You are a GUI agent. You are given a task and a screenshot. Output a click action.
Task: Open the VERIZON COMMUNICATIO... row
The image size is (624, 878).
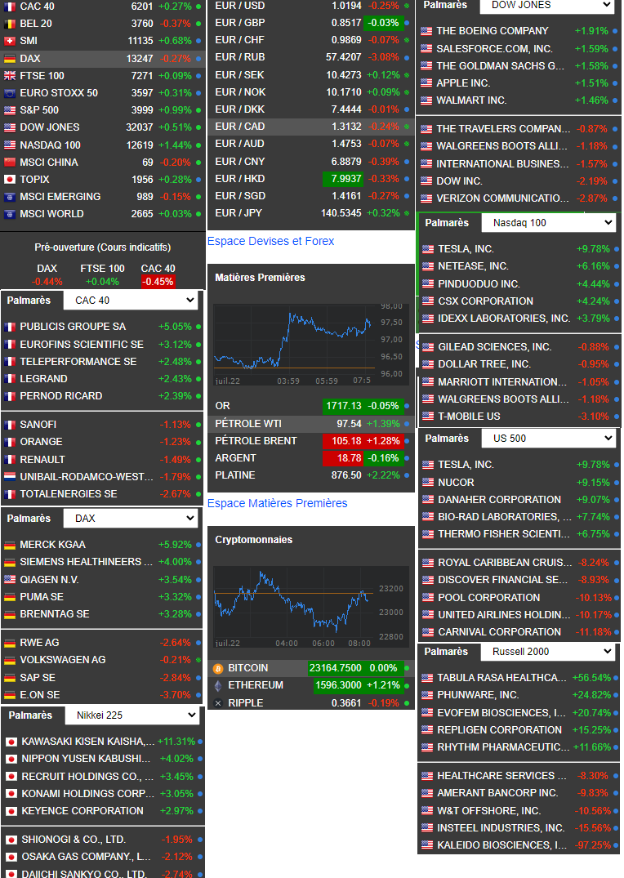[x=519, y=198]
